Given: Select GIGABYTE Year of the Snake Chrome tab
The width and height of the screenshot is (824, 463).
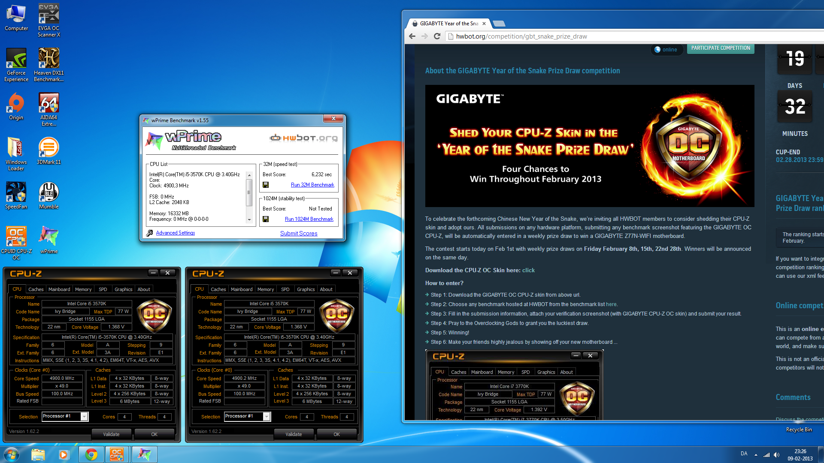Looking at the screenshot, I should click(x=448, y=24).
